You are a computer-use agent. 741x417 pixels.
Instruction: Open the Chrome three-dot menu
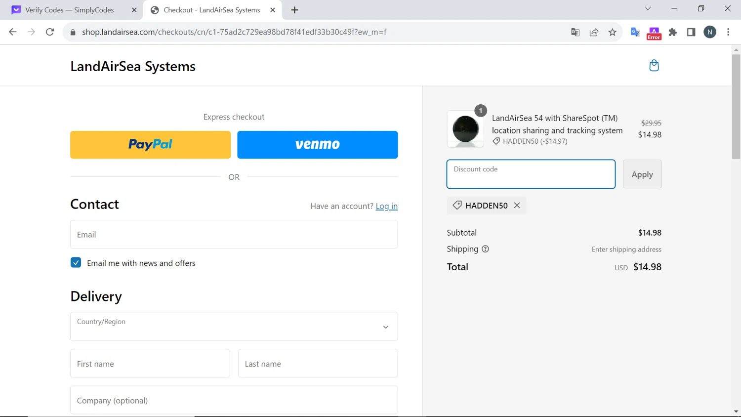[x=728, y=32]
